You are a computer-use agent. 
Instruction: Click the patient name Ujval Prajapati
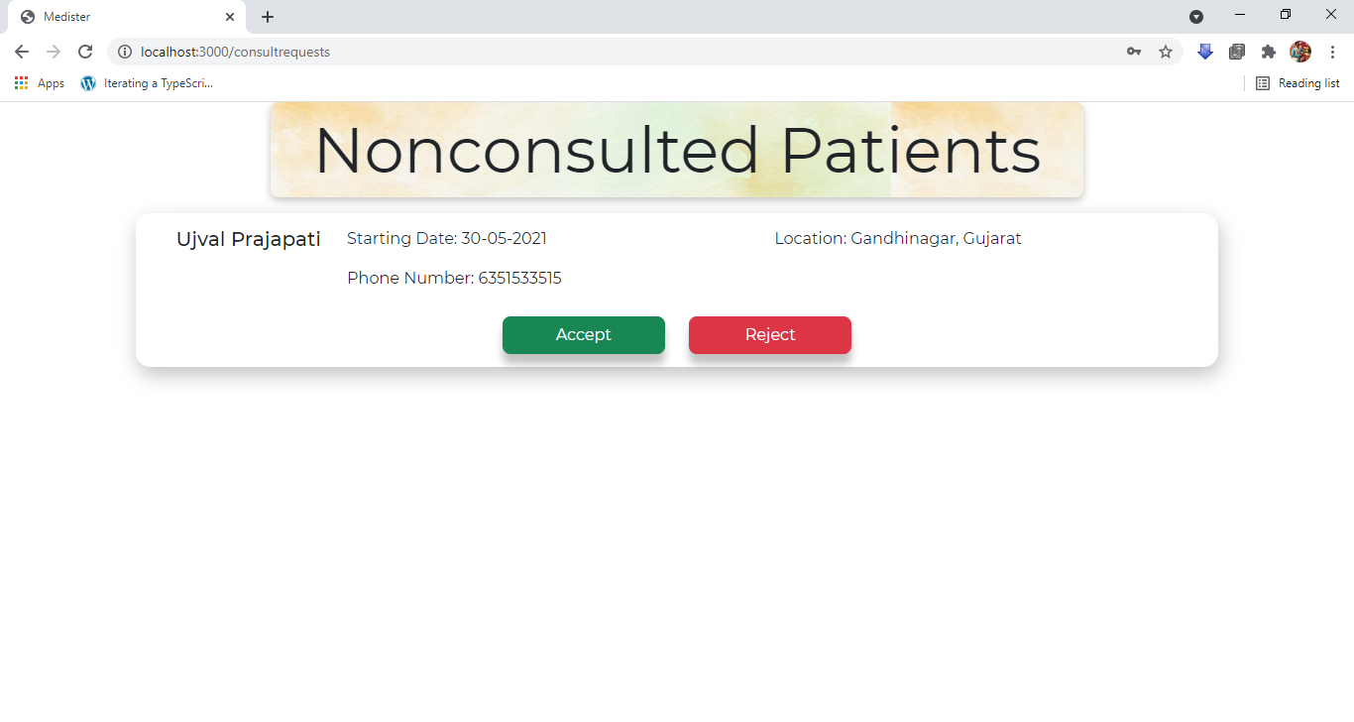point(249,239)
